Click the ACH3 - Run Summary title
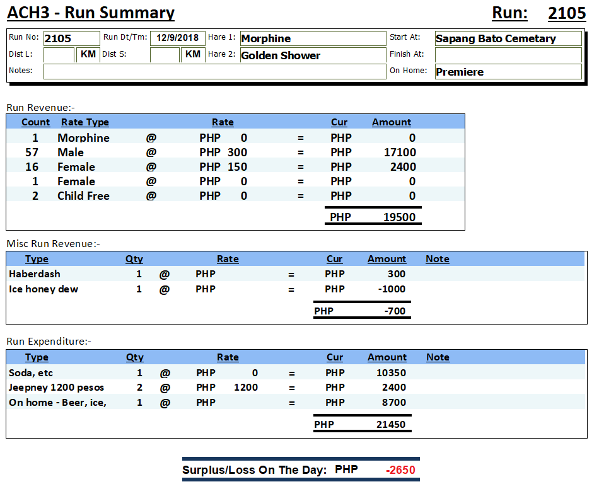 pos(91,13)
